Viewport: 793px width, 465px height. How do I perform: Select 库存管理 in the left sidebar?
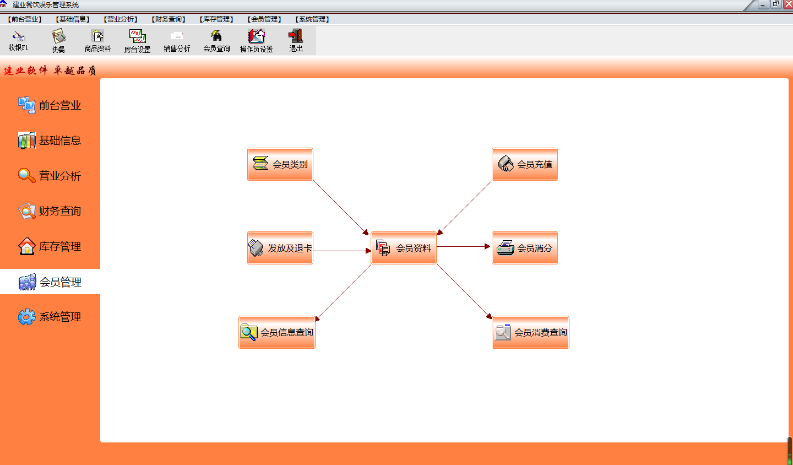[50, 246]
